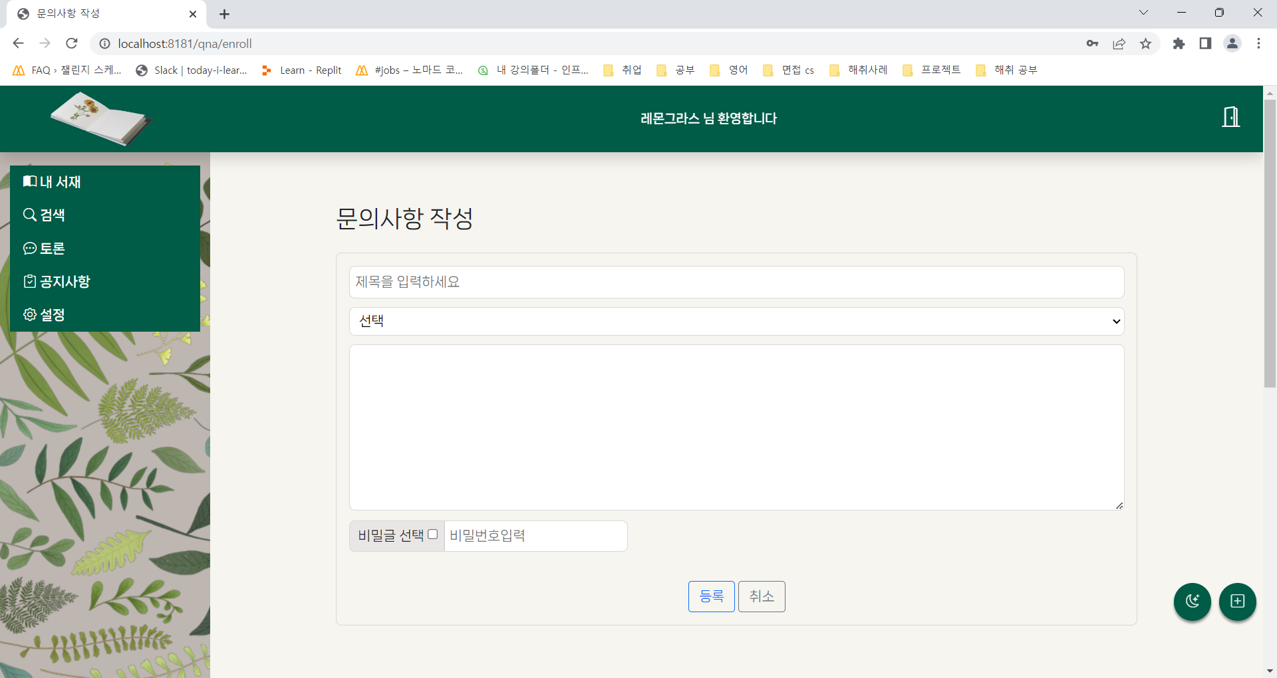The width and height of the screenshot is (1277, 678).
Task: Select the 검색 magnifier icon in sidebar
Action: (29, 215)
